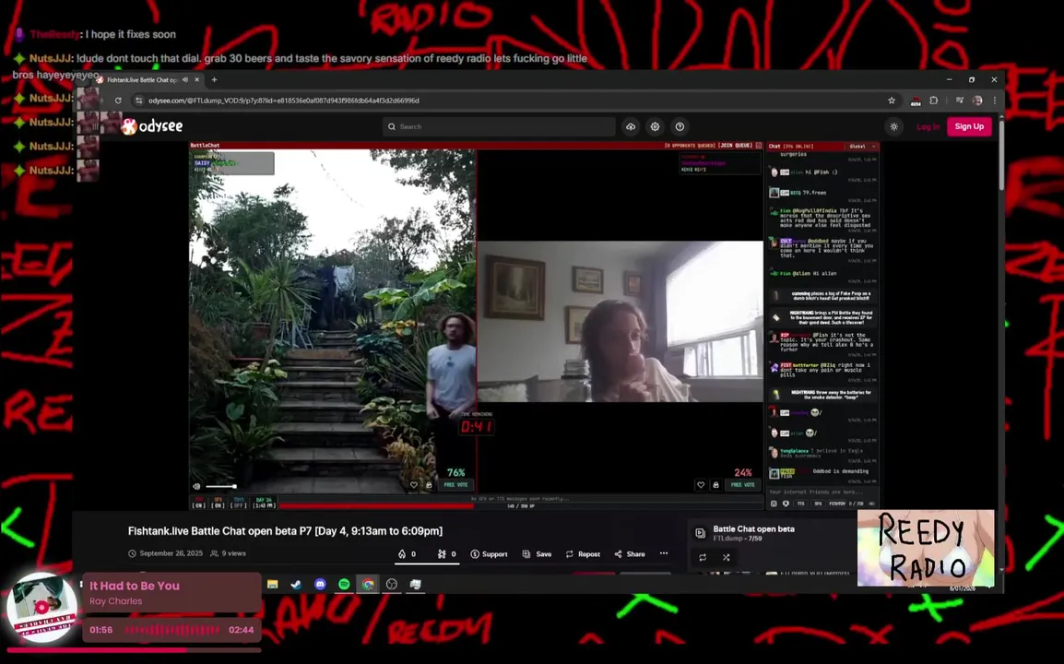Open the Odysee help question icon
Image resolution: width=1064 pixels, height=664 pixels.
click(680, 126)
